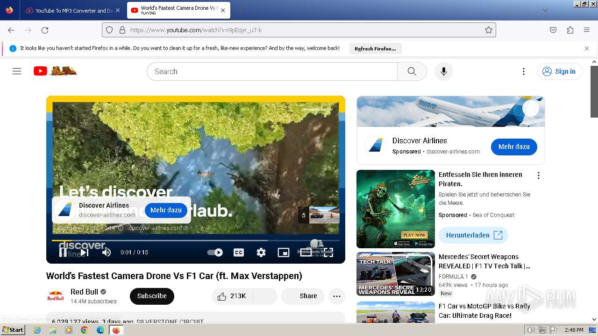
Task: Open the more actions menu beside Share
Action: coord(337,296)
